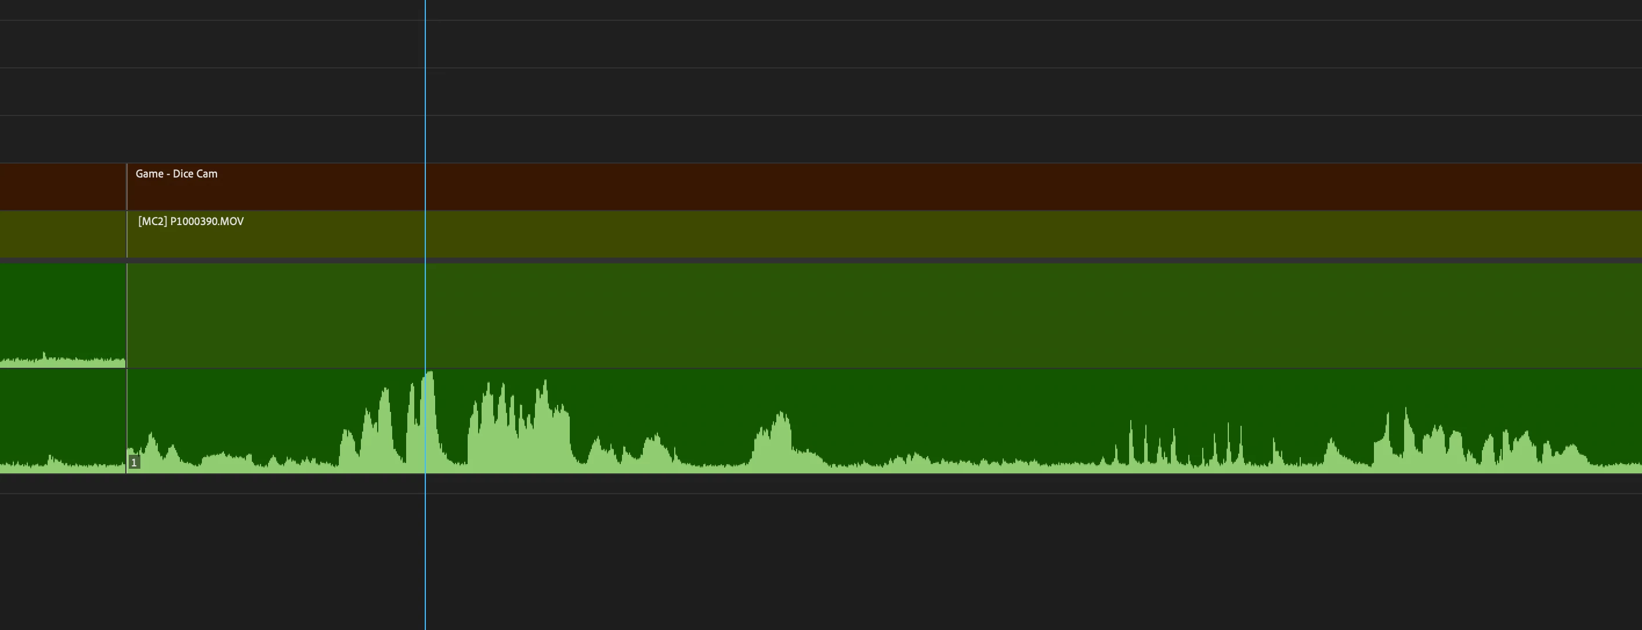This screenshot has width=1642, height=630.
Task: Click edit point at start of [MC2] P1000390.MOV
Action: 127,234
